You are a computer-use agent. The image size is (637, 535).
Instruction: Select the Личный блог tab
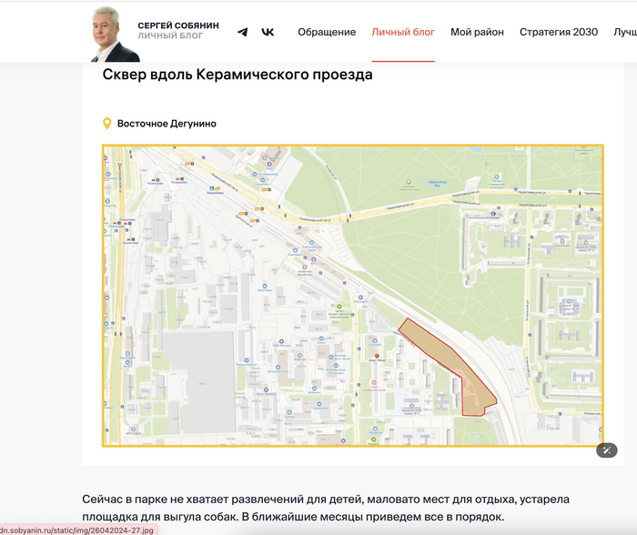tap(403, 32)
